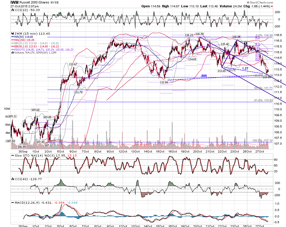Select the MA(200) 115.05 legend entry

click(x=23, y=40)
